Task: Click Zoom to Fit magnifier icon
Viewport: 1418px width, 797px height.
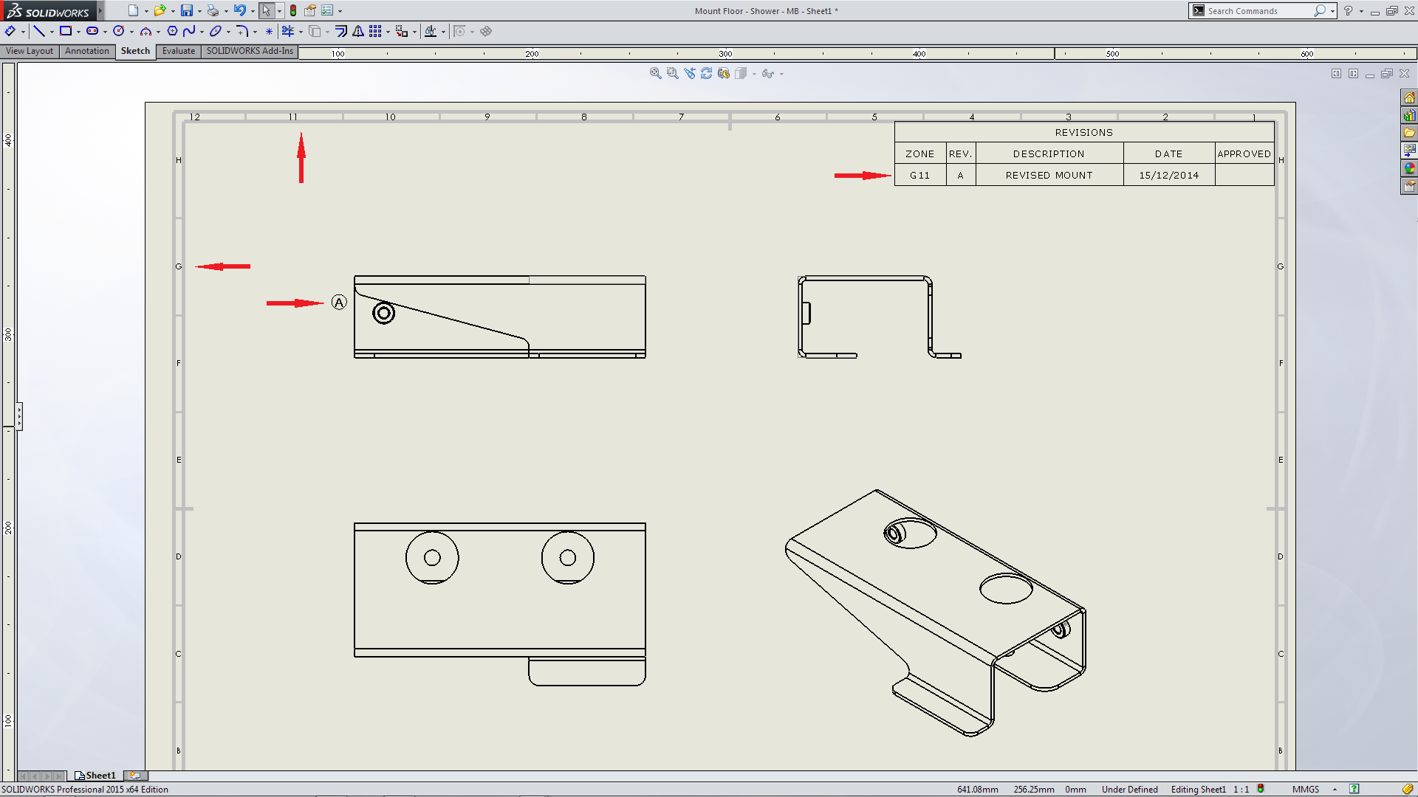Action: 655,73
